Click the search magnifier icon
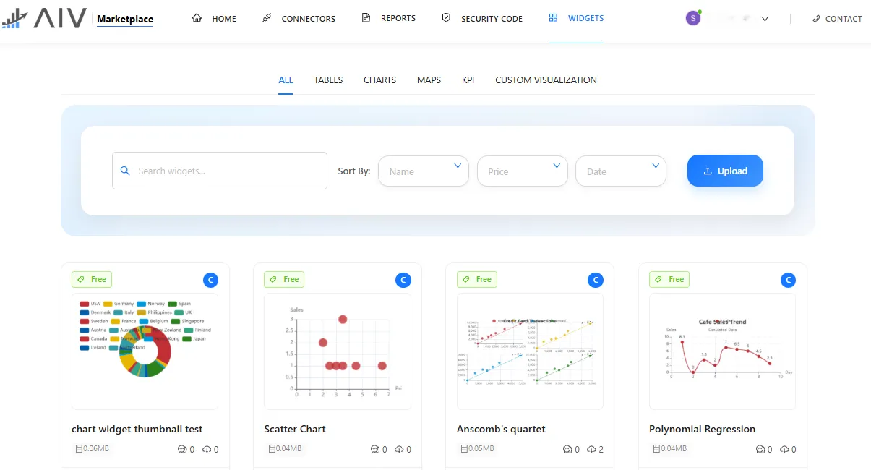 click(125, 171)
